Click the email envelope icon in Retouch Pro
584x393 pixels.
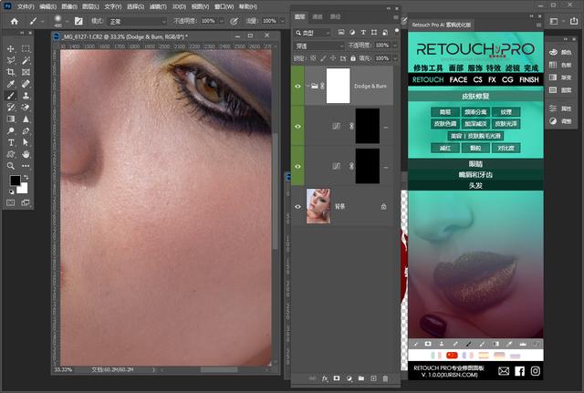click(504, 371)
